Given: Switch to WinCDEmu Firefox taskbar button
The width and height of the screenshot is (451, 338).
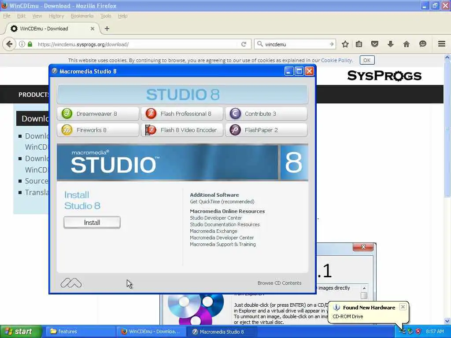Looking at the screenshot, I should point(151,332).
